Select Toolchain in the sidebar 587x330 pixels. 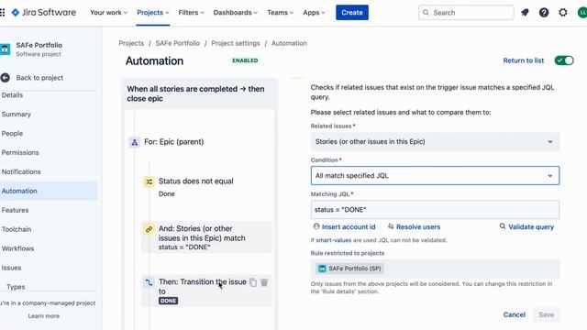tap(17, 229)
